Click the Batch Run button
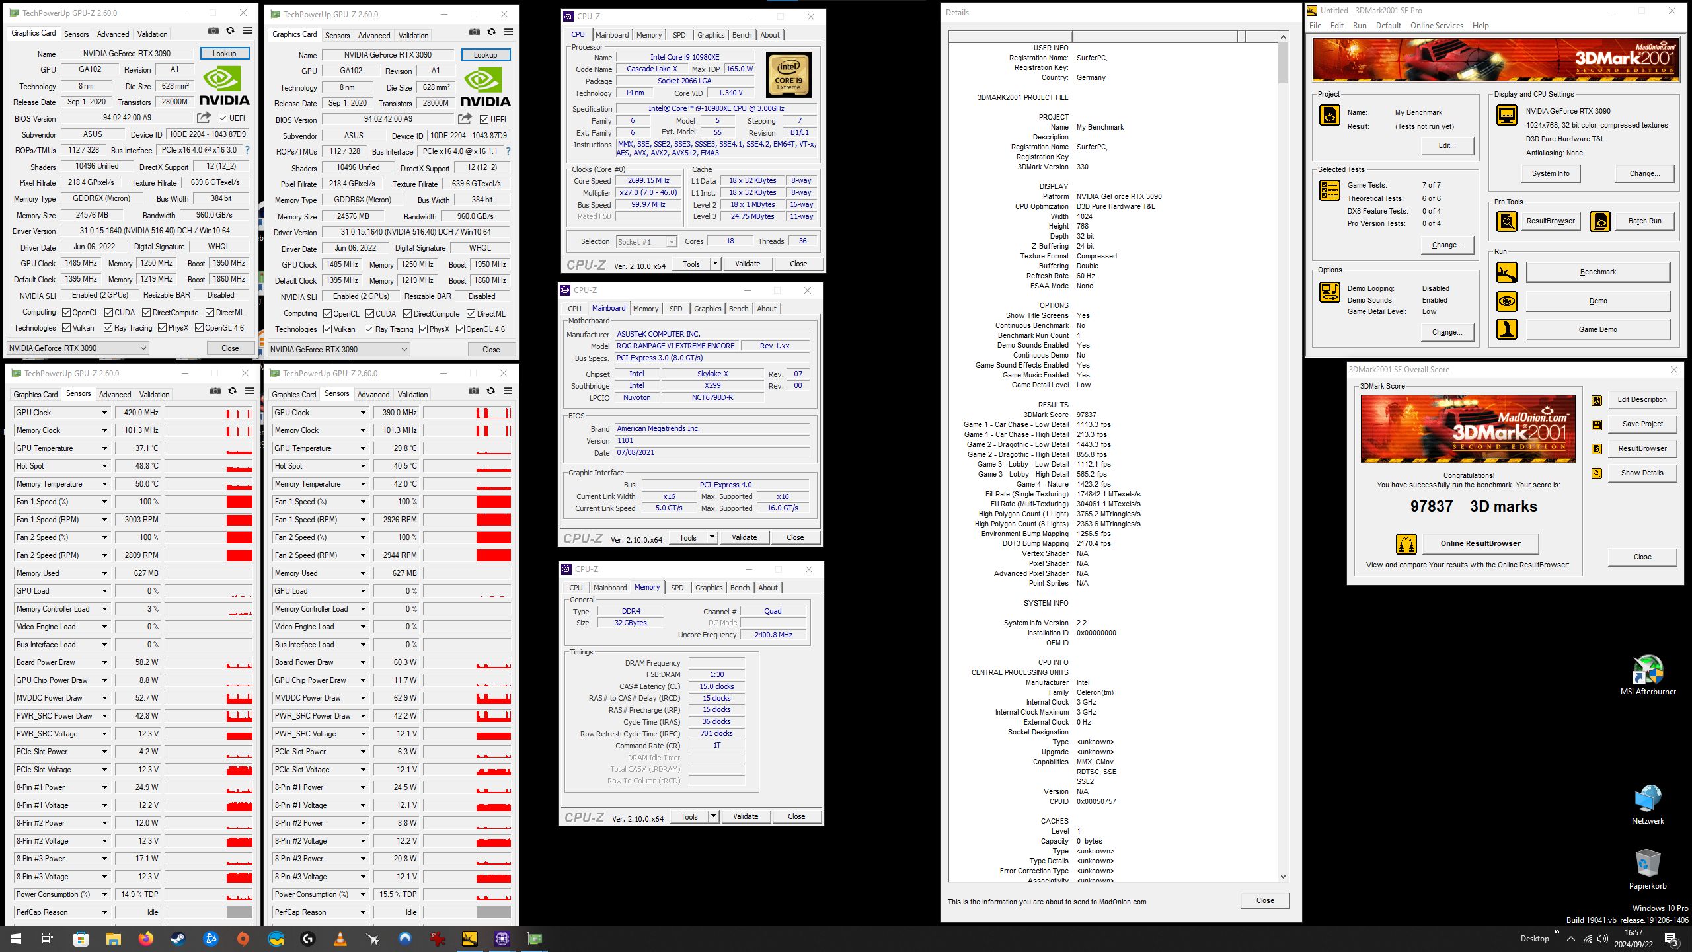This screenshot has height=952, width=1692. [x=1644, y=221]
